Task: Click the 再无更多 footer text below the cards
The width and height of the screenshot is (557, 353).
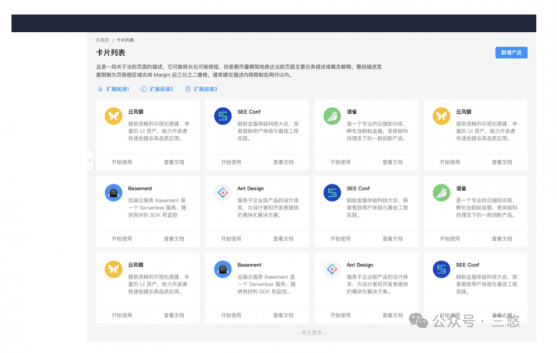Action: [311, 333]
